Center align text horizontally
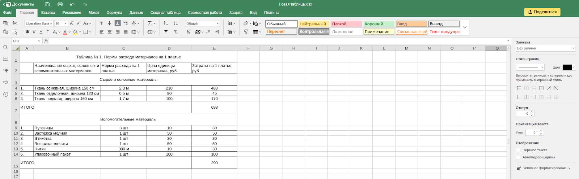Screen dimensions: 579x179 tap(109, 32)
